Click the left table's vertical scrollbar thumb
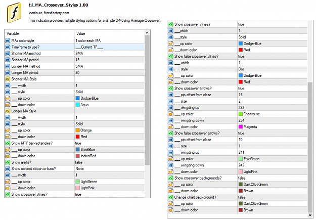The image size is (316, 220). coord(147,100)
